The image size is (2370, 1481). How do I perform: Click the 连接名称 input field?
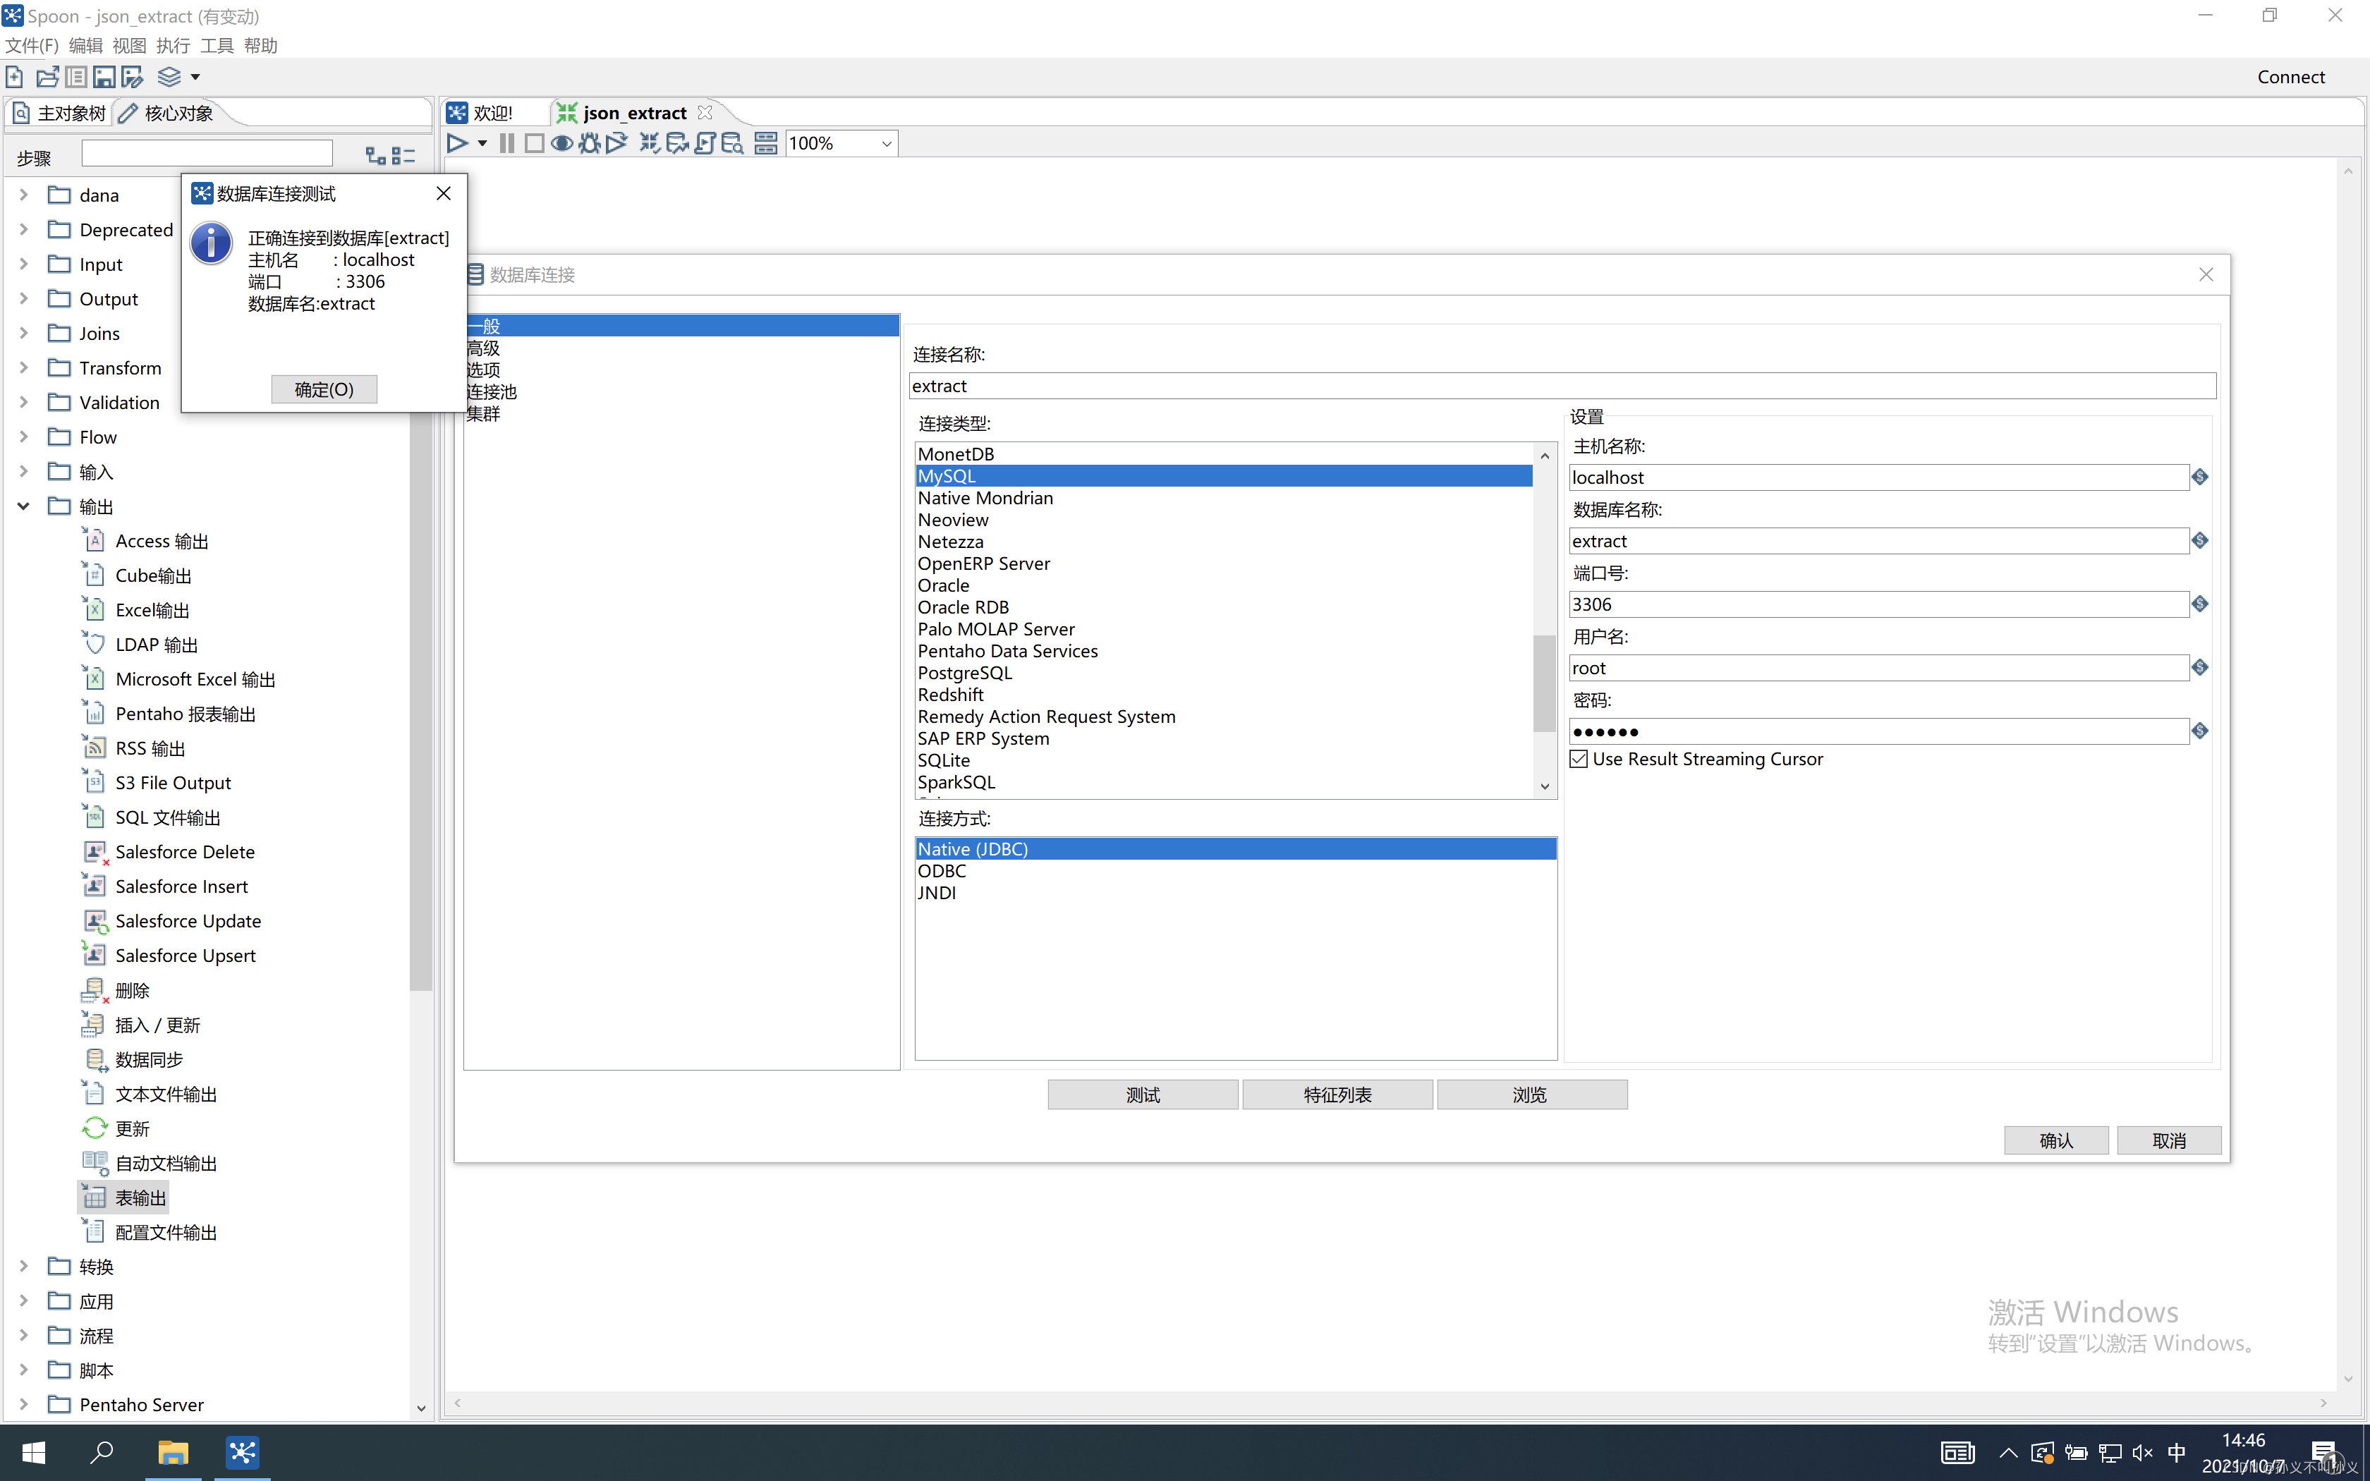[x=1561, y=386]
